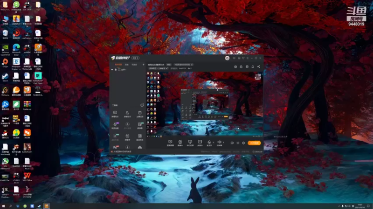Lock the full-screen source with the padlock icon
This screenshot has width=373, height=209.
coord(116,70)
